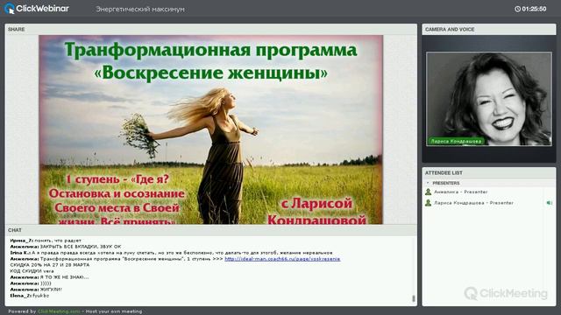
Task: Collapse the PRESENTERS group arrow
Action: click(x=428, y=183)
